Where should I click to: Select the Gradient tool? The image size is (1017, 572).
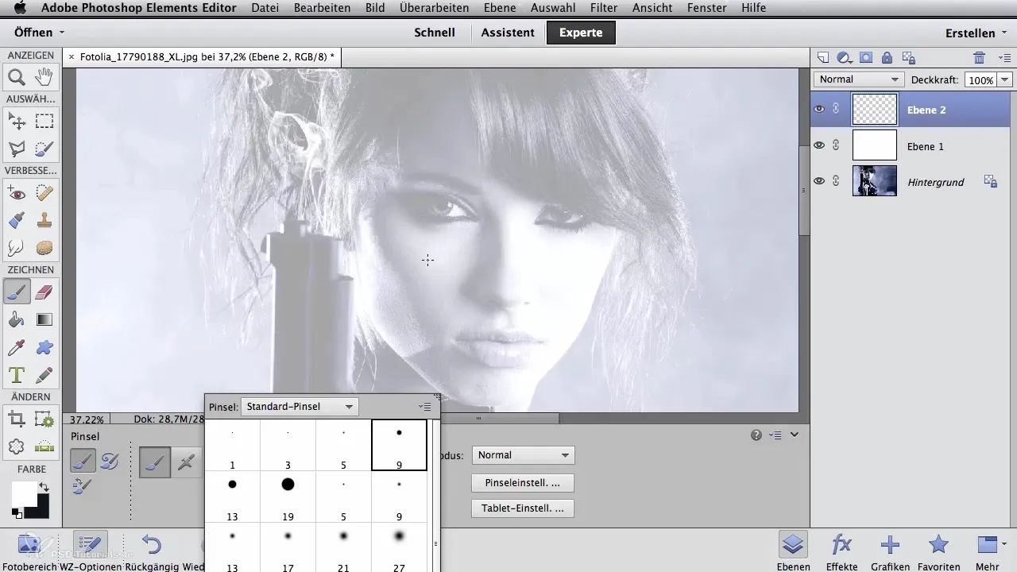click(44, 319)
